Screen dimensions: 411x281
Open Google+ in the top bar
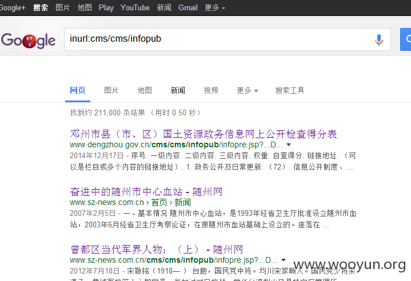pos(13,7)
